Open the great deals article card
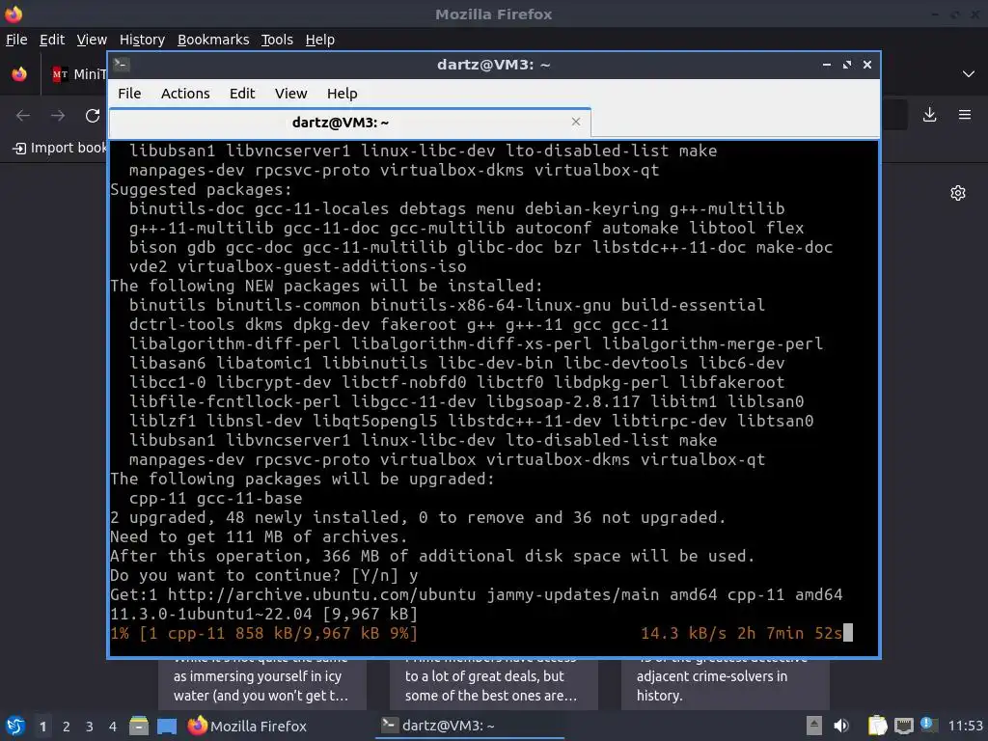 point(493,684)
